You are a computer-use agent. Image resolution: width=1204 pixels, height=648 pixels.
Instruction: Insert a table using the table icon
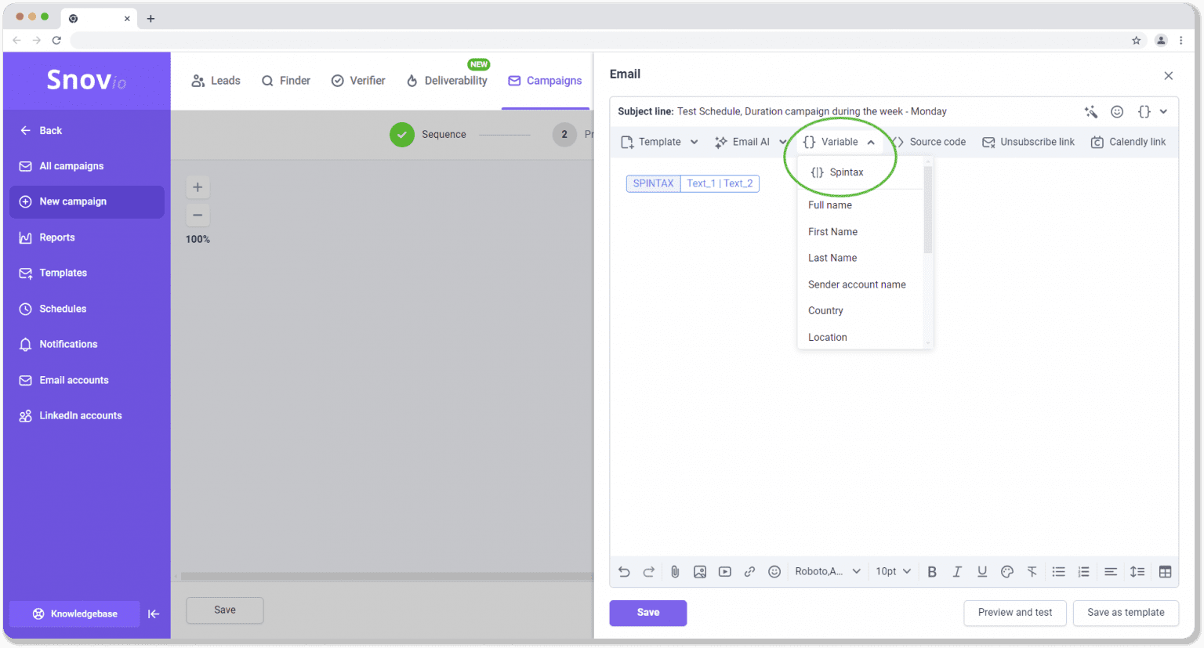click(1165, 572)
